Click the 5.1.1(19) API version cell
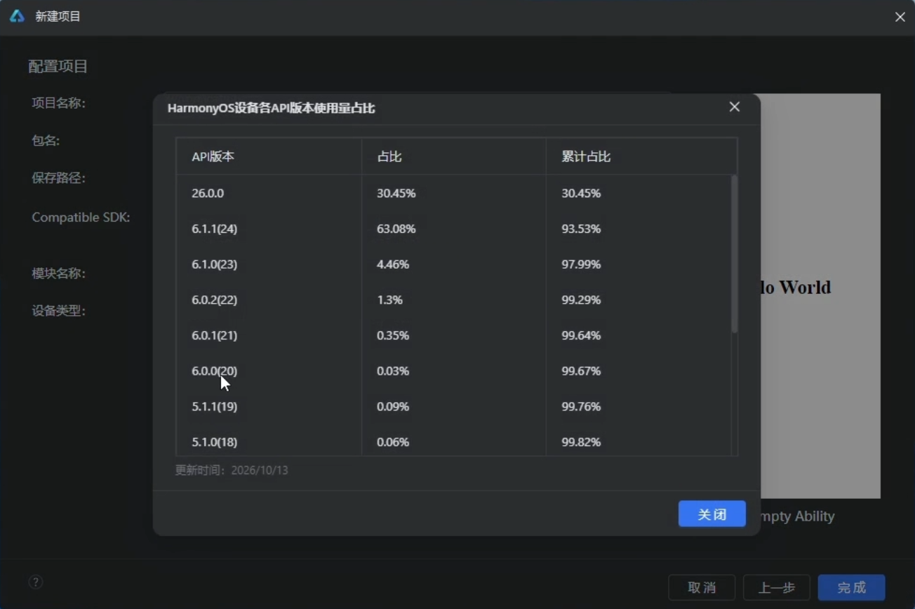The height and width of the screenshot is (609, 915). coord(214,406)
